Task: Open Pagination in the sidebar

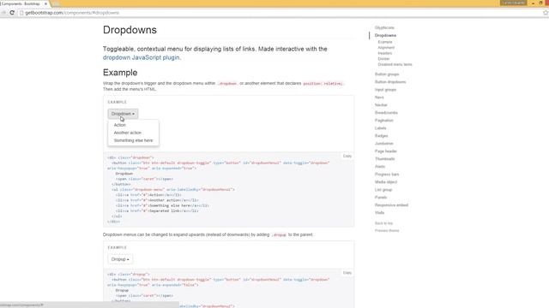Action: [384, 121]
